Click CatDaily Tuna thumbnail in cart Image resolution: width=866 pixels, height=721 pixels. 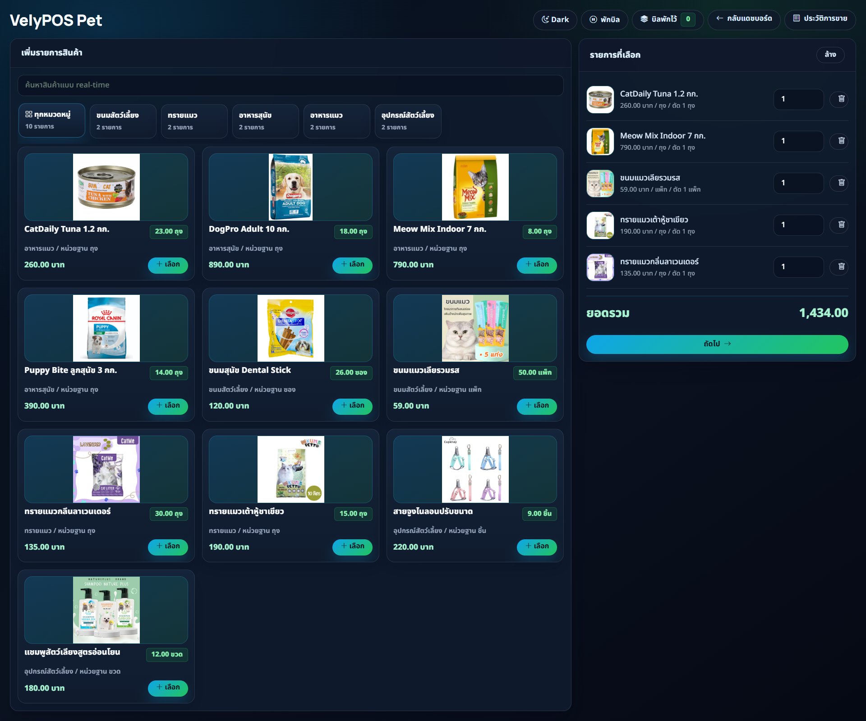pos(600,100)
